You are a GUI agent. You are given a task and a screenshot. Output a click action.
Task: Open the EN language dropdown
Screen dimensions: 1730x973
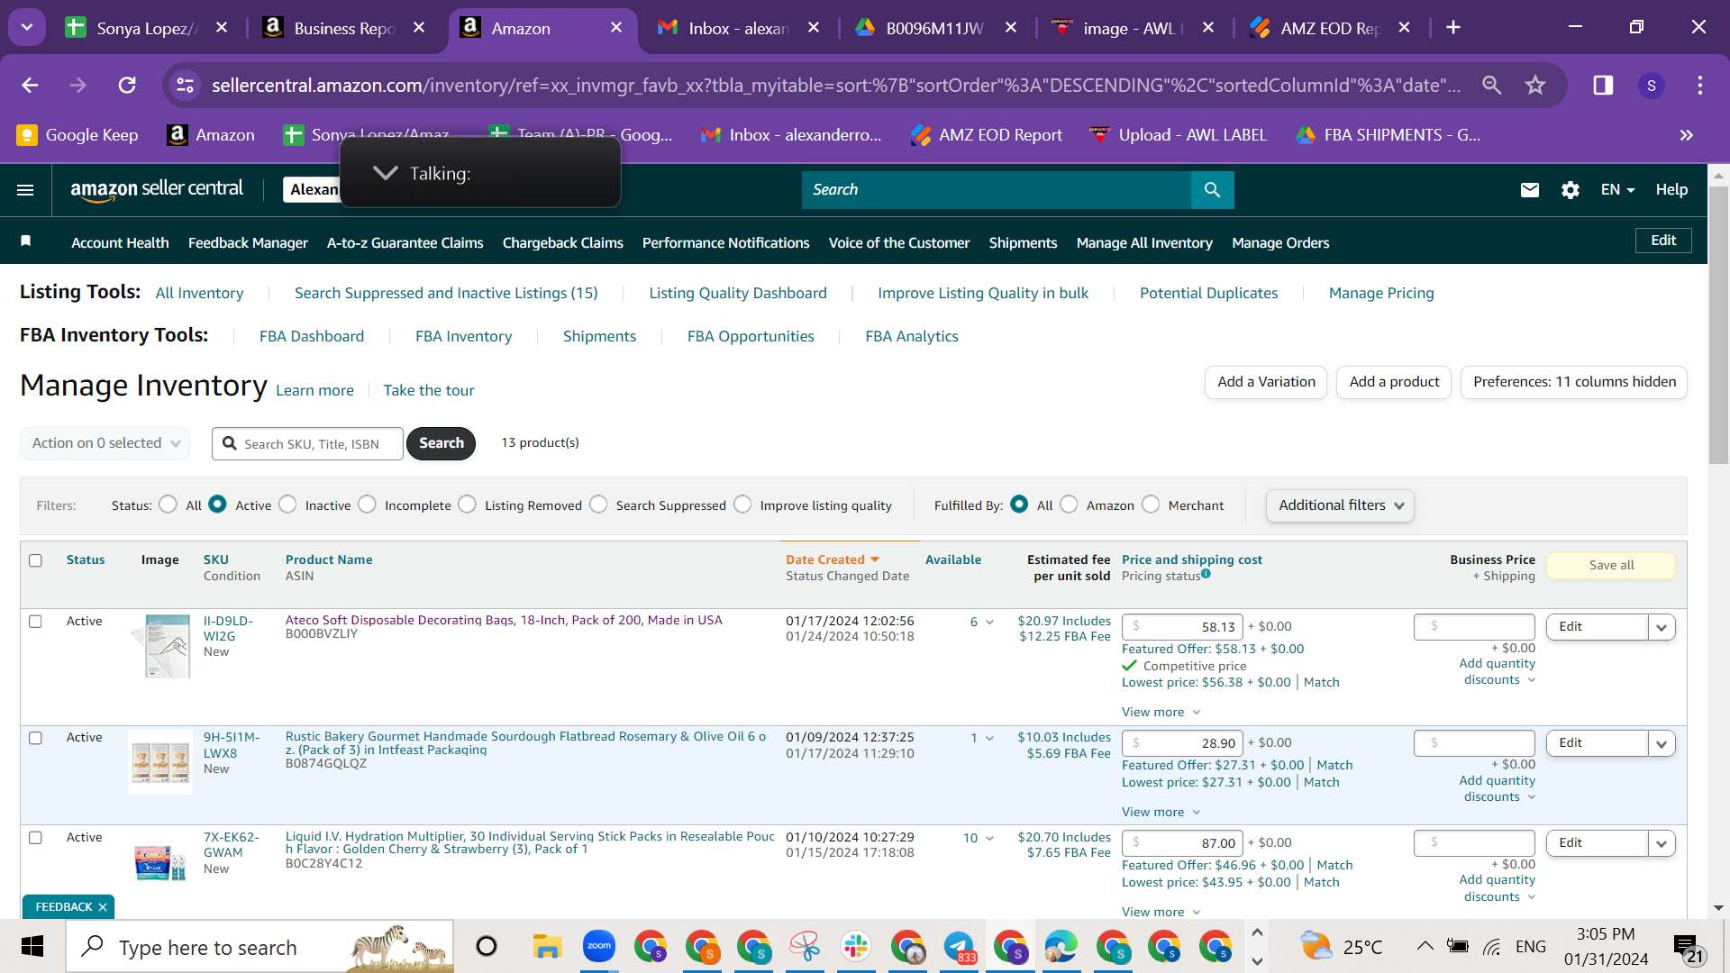pos(1617,190)
